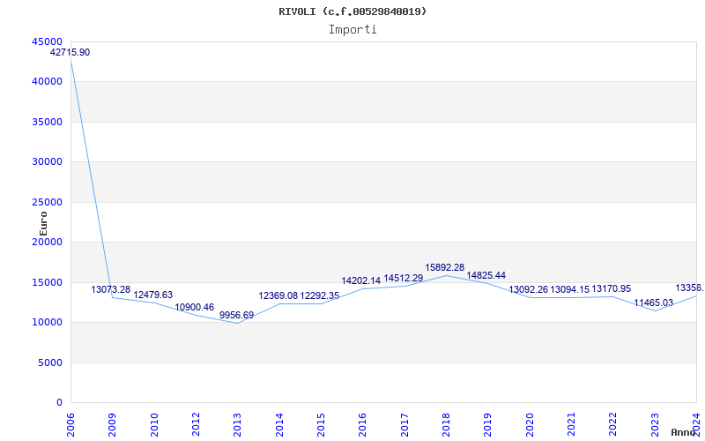This screenshot has height=441, width=705.
Task: Select the 11465.03 data label
Action: coord(653,303)
